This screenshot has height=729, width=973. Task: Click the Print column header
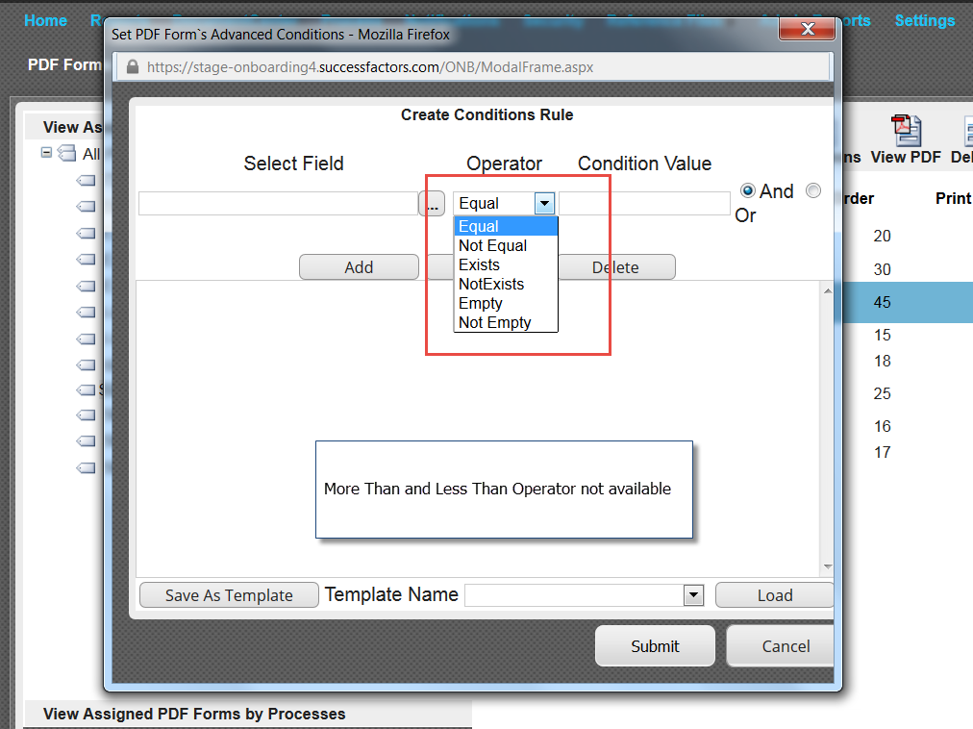(x=953, y=198)
